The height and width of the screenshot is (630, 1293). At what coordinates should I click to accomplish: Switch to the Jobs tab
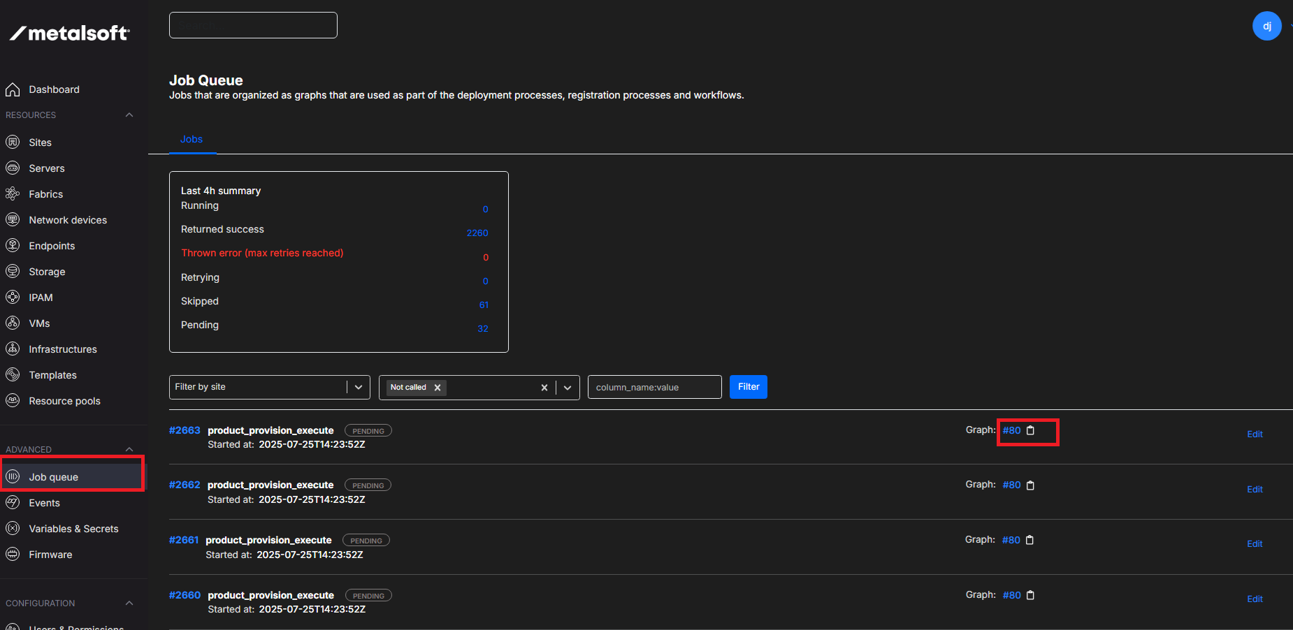pos(192,140)
